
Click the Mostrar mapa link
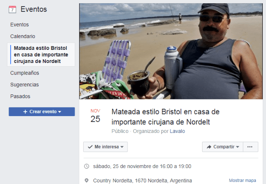click(242, 180)
